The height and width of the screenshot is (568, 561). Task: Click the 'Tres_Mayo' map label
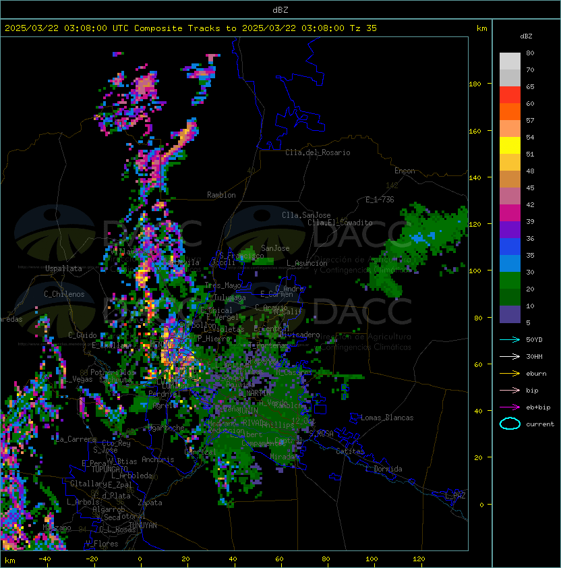pos(223,285)
